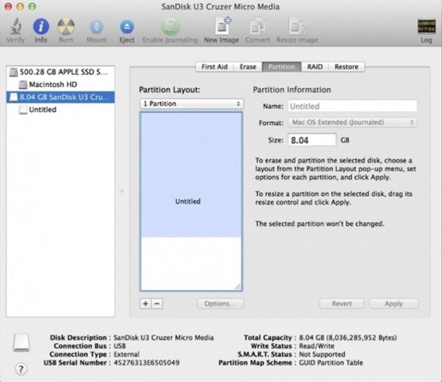Click the Size input field
442x382 pixels.
pyautogui.click(x=312, y=140)
